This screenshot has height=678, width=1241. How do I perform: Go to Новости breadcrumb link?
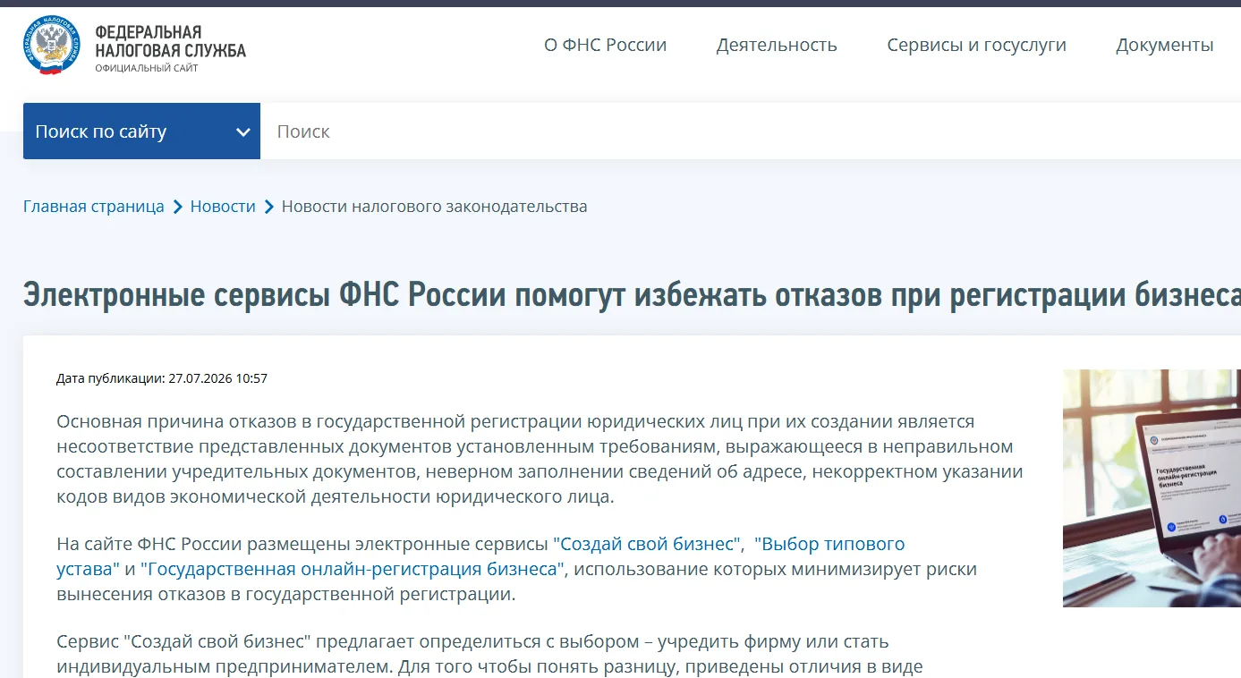(x=223, y=207)
